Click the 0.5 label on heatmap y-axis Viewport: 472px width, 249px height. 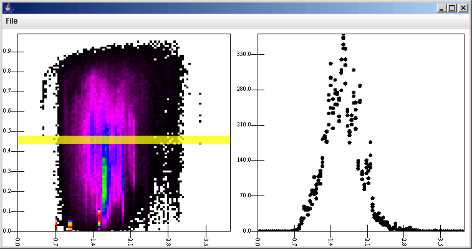[x=7, y=131]
